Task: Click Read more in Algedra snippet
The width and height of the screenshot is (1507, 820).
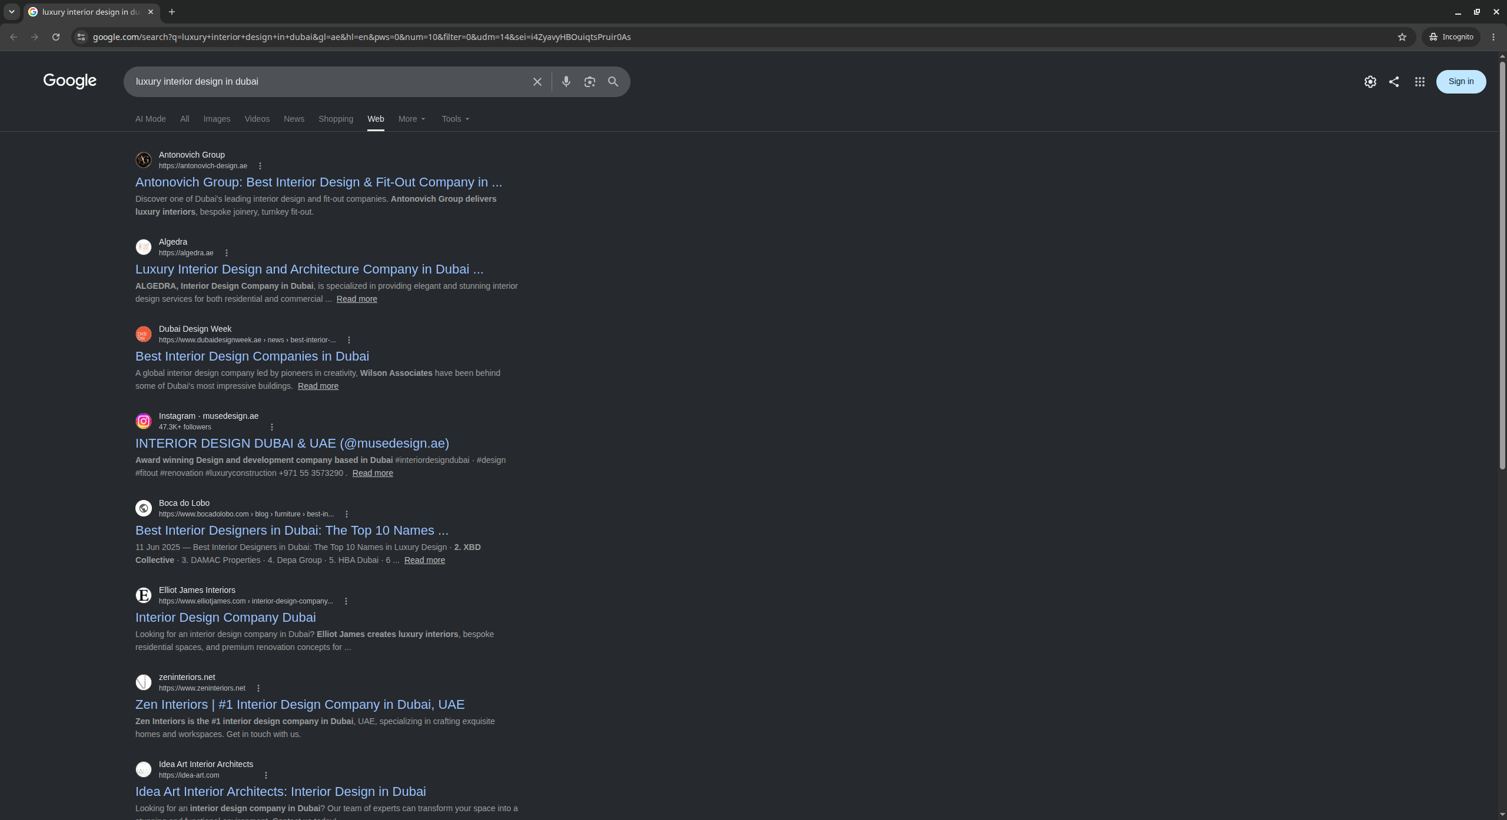Action: coord(357,299)
